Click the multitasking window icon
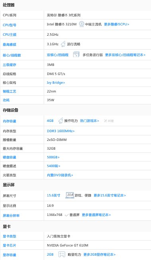 [76, 55]
